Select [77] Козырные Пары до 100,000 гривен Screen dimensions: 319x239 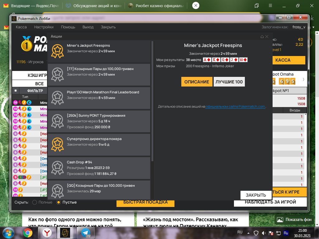100,69
